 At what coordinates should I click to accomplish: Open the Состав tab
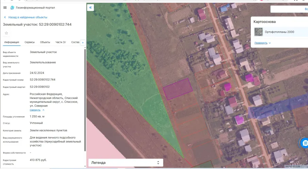[75, 42]
